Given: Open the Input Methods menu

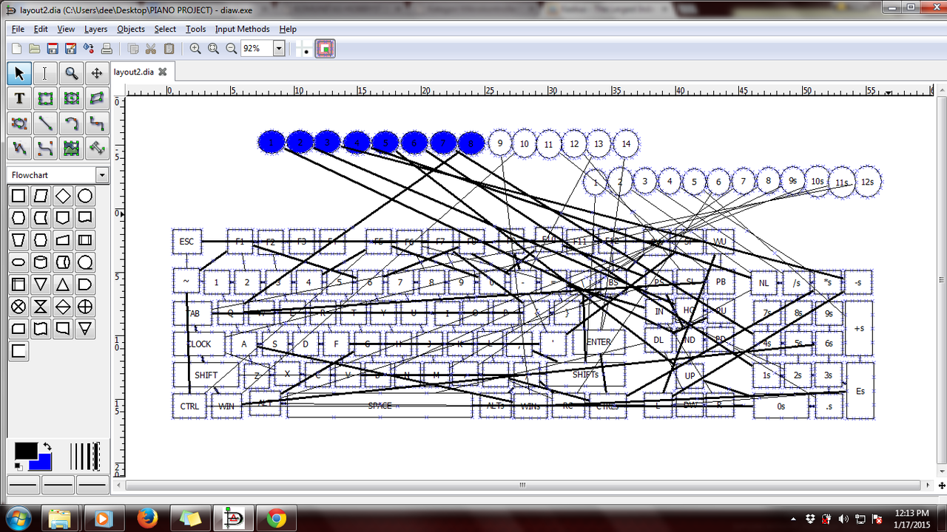Looking at the screenshot, I should click(243, 29).
